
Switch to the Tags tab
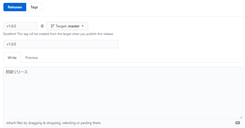(x=34, y=7)
